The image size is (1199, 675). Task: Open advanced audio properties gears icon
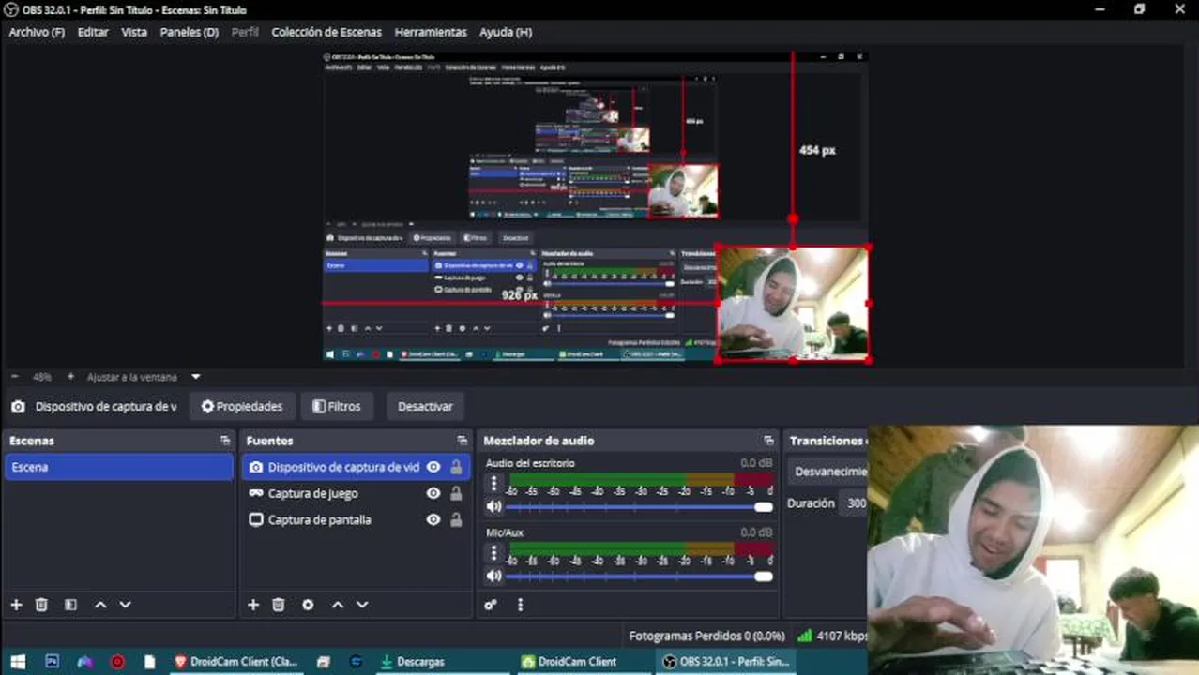coord(491,605)
